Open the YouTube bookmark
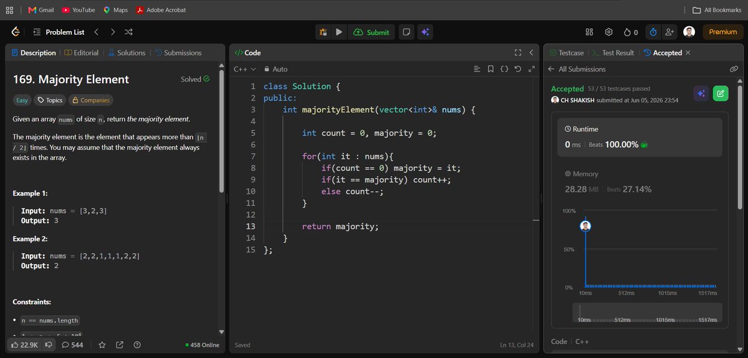748x358 pixels. (x=79, y=10)
